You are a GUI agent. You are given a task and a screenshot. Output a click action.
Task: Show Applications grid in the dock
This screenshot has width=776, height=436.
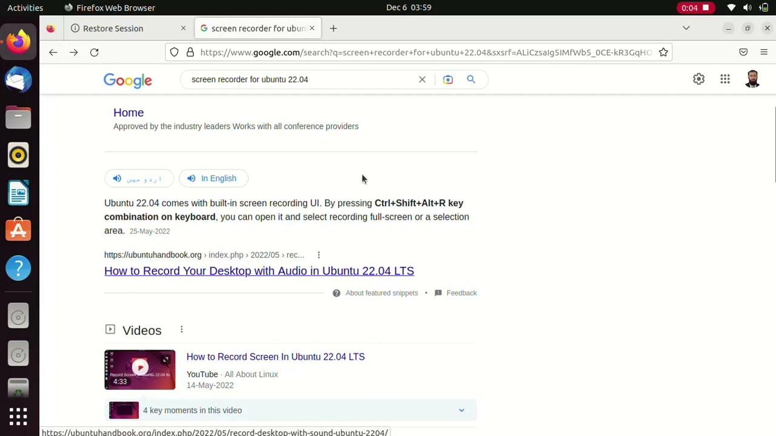18,416
